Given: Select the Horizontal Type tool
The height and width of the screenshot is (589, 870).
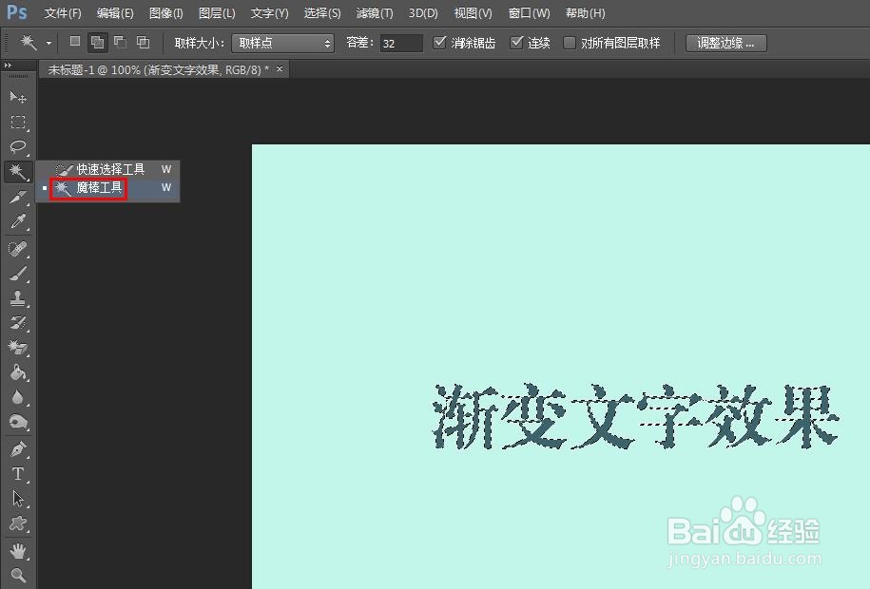Looking at the screenshot, I should (18, 474).
